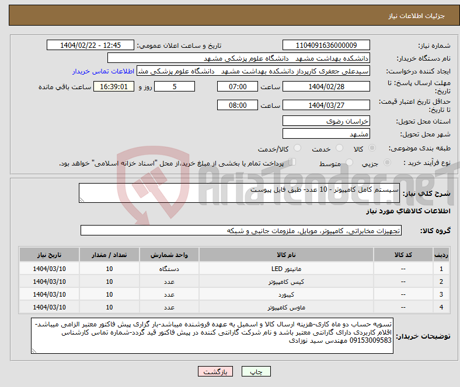Click the شرح کلی نیاز description textarea
This screenshot has width=460, height=387.
(x=239, y=193)
